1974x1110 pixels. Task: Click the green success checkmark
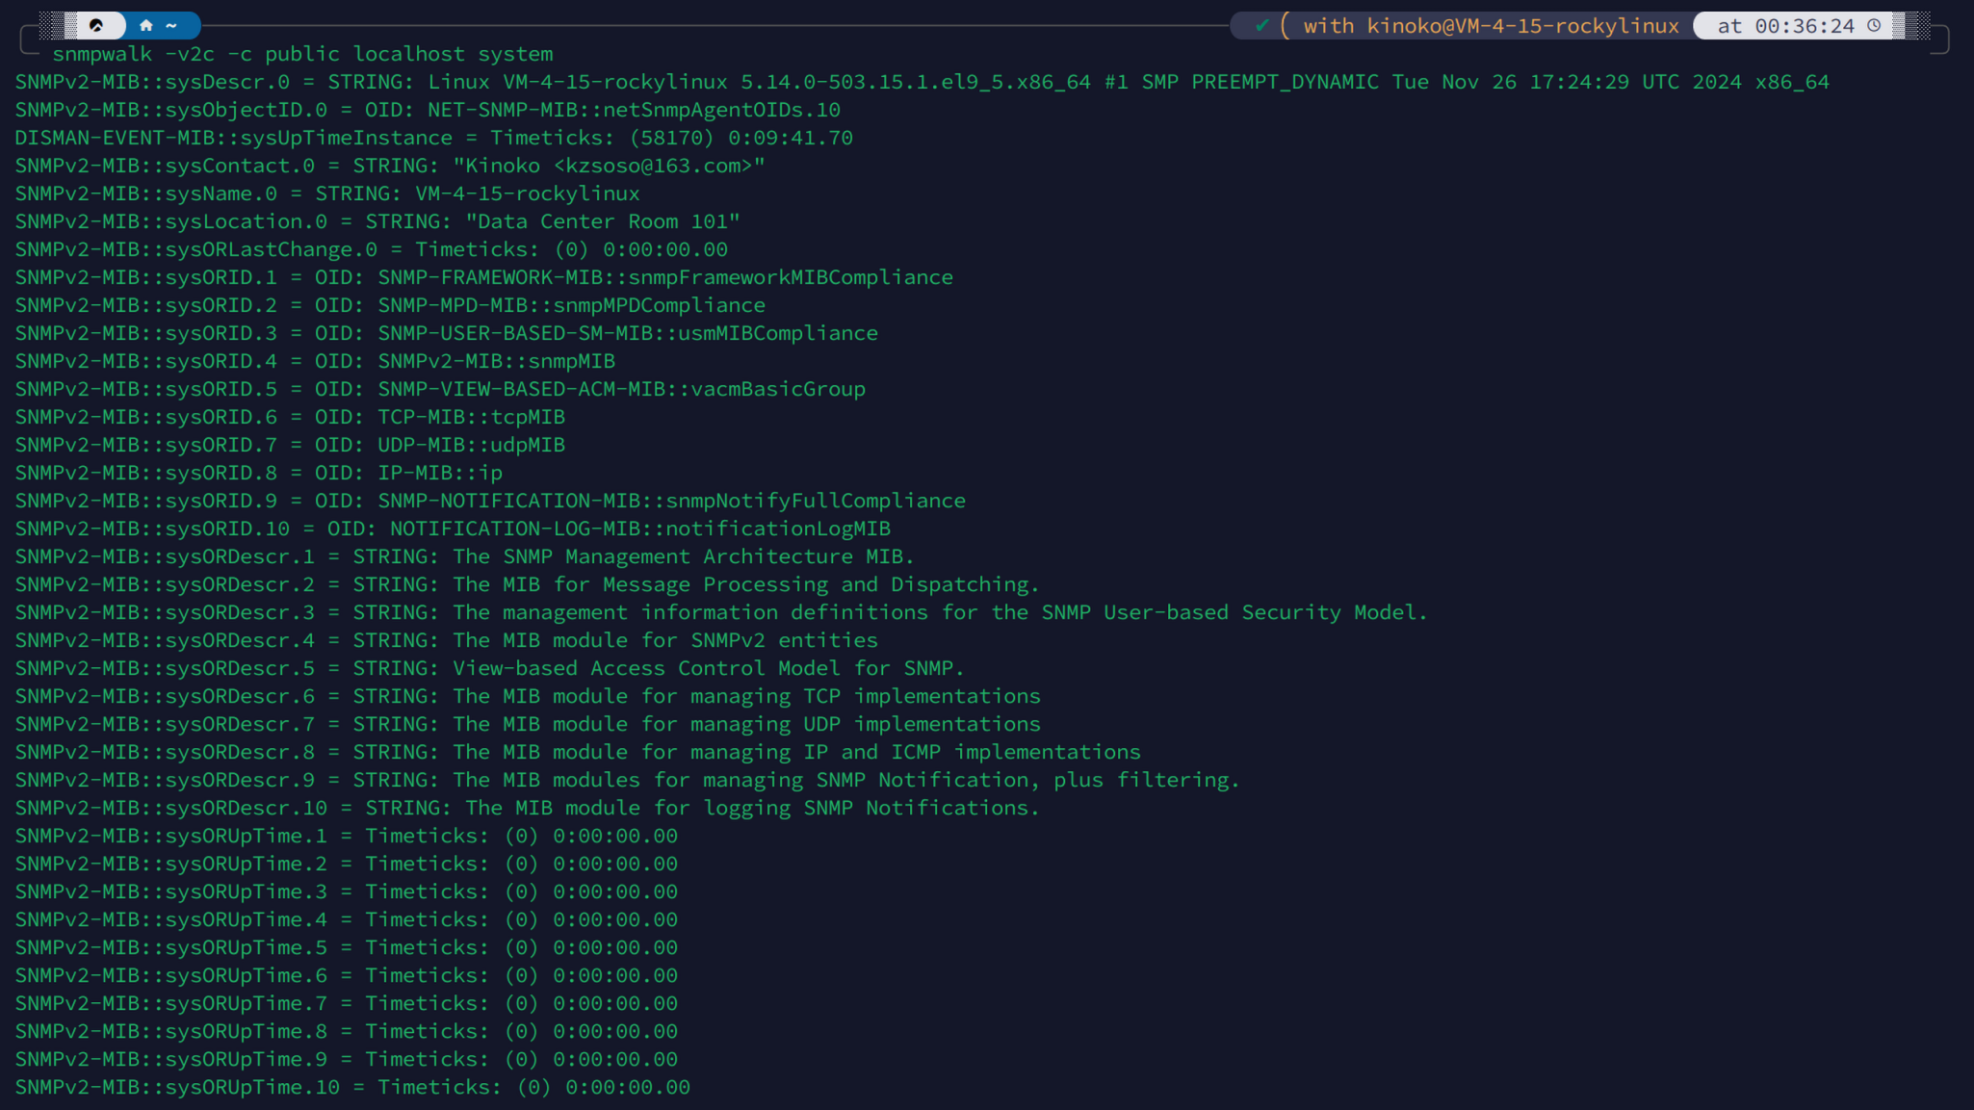1261,26
